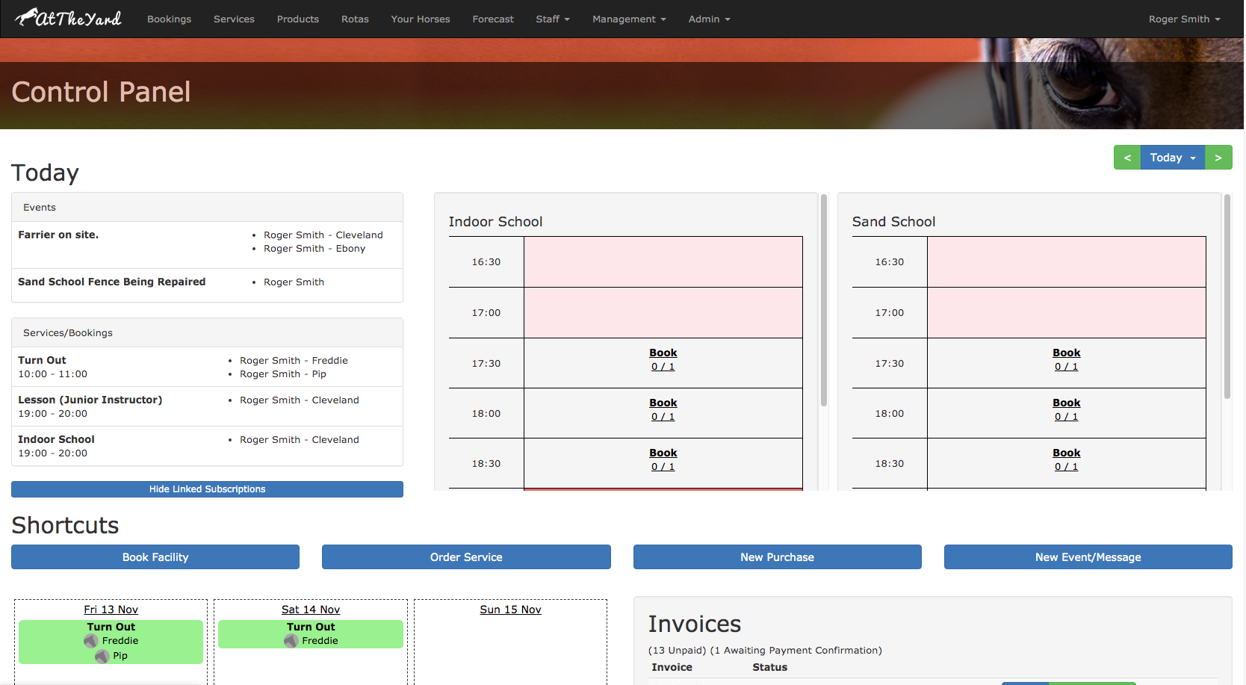The image size is (1246, 685).
Task: Expand the Admin dropdown
Action: pos(708,19)
